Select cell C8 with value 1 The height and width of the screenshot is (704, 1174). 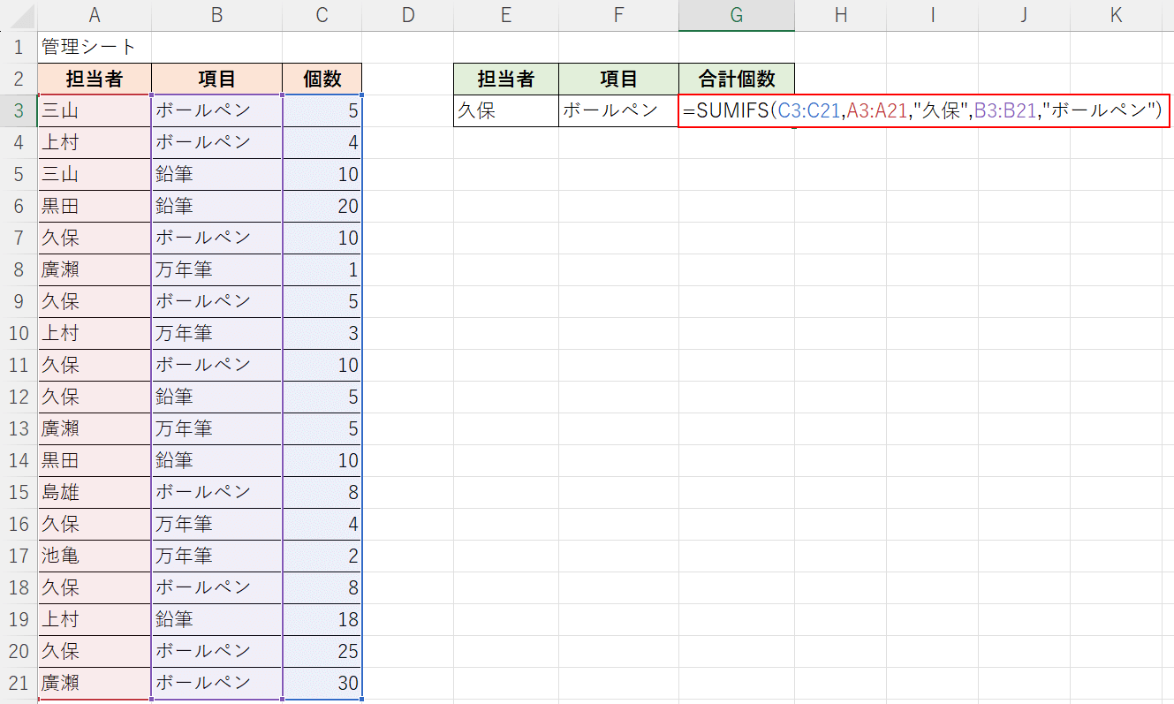pyautogui.click(x=322, y=269)
